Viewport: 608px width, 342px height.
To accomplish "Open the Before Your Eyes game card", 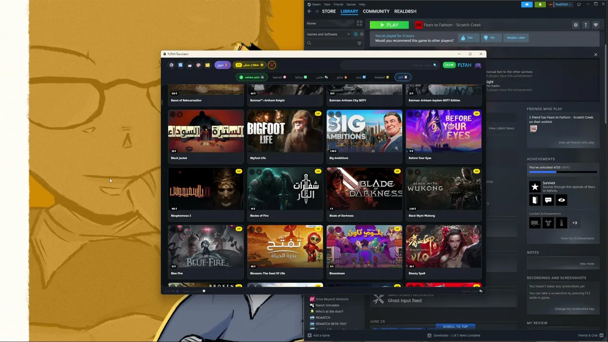I will [x=444, y=136].
